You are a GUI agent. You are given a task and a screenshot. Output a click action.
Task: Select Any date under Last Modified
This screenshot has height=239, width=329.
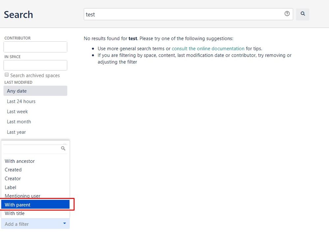[x=35, y=91]
